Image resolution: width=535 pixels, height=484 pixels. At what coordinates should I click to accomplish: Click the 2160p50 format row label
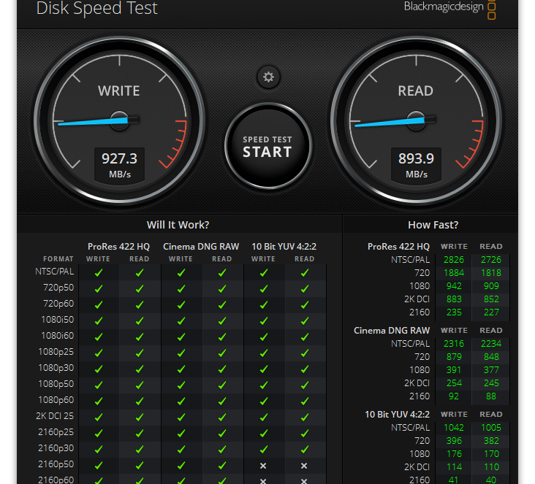(56, 464)
